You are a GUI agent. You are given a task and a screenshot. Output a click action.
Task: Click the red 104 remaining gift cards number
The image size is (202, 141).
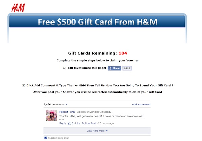(x=123, y=53)
